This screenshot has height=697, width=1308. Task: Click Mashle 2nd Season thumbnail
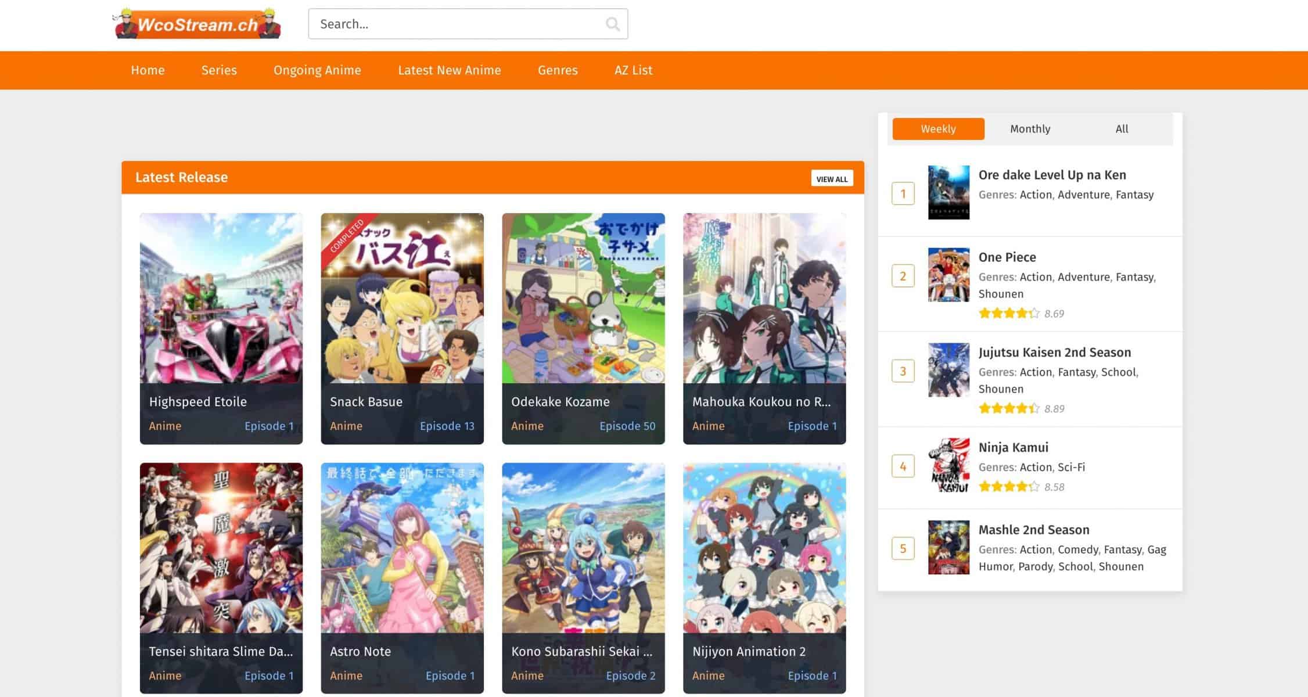coord(948,547)
